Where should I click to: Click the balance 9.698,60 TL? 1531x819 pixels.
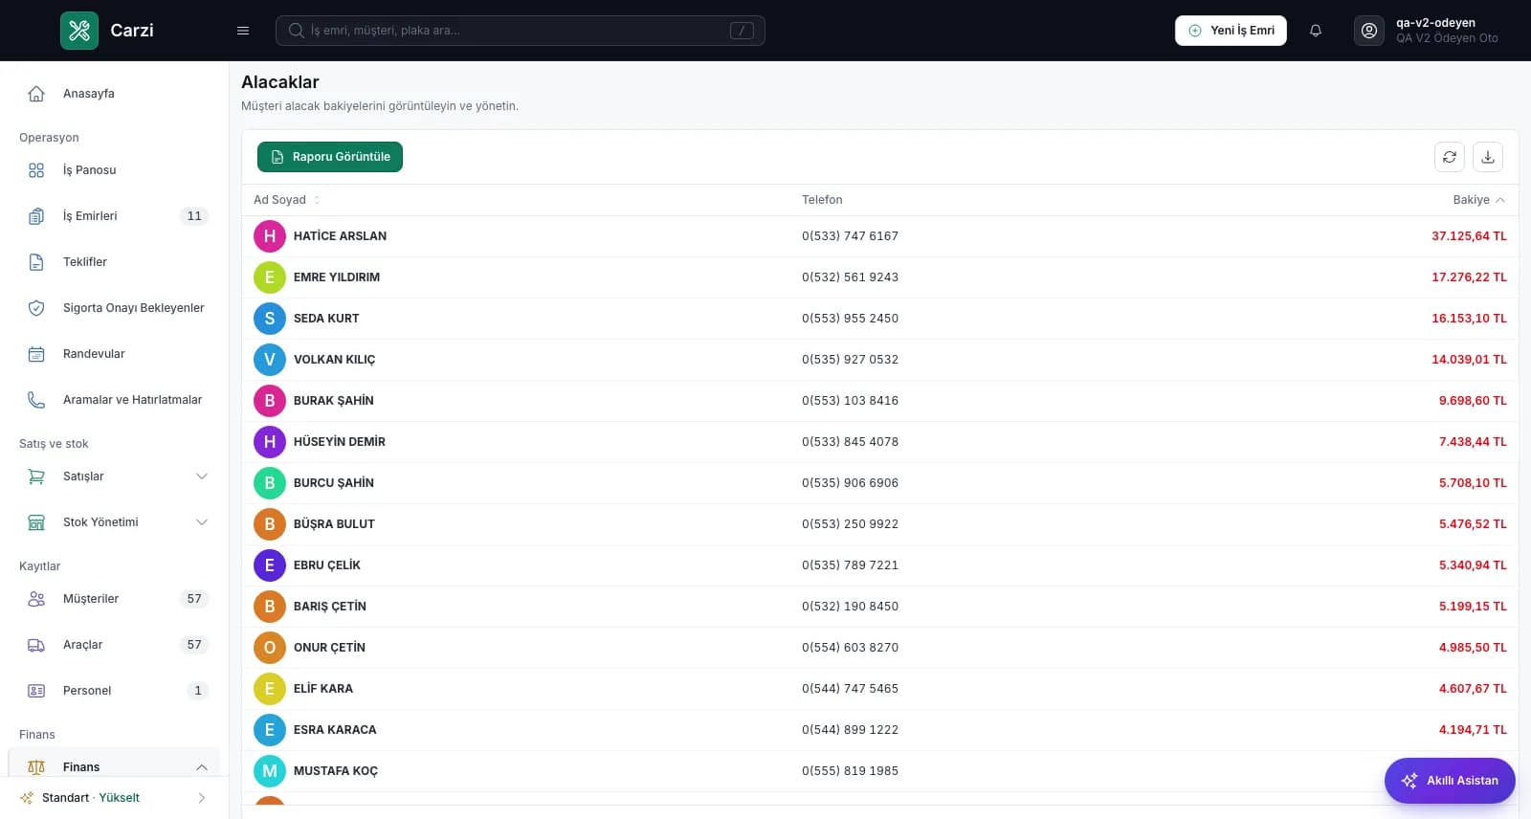click(1473, 401)
